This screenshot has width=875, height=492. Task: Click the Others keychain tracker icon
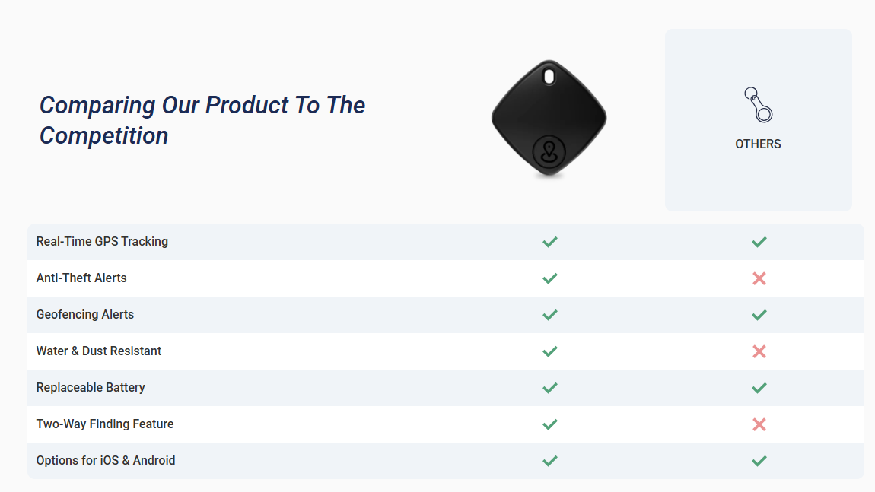click(758, 104)
